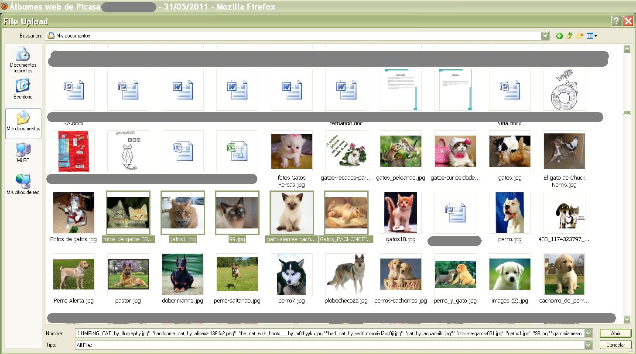Viewport: 636px width, 354px height.
Task: Go up one folder level icon
Action: click(x=569, y=36)
